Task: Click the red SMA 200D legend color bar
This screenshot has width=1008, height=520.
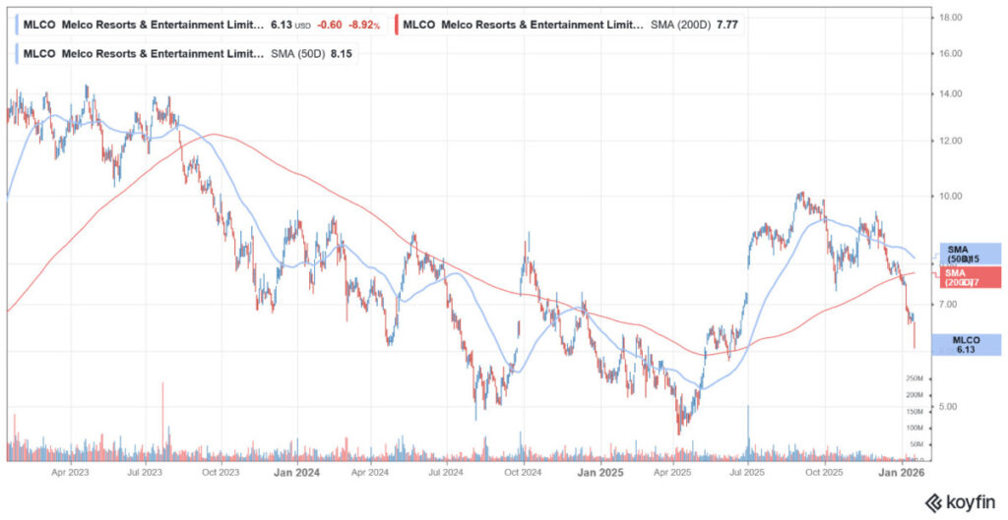Action: [395, 23]
